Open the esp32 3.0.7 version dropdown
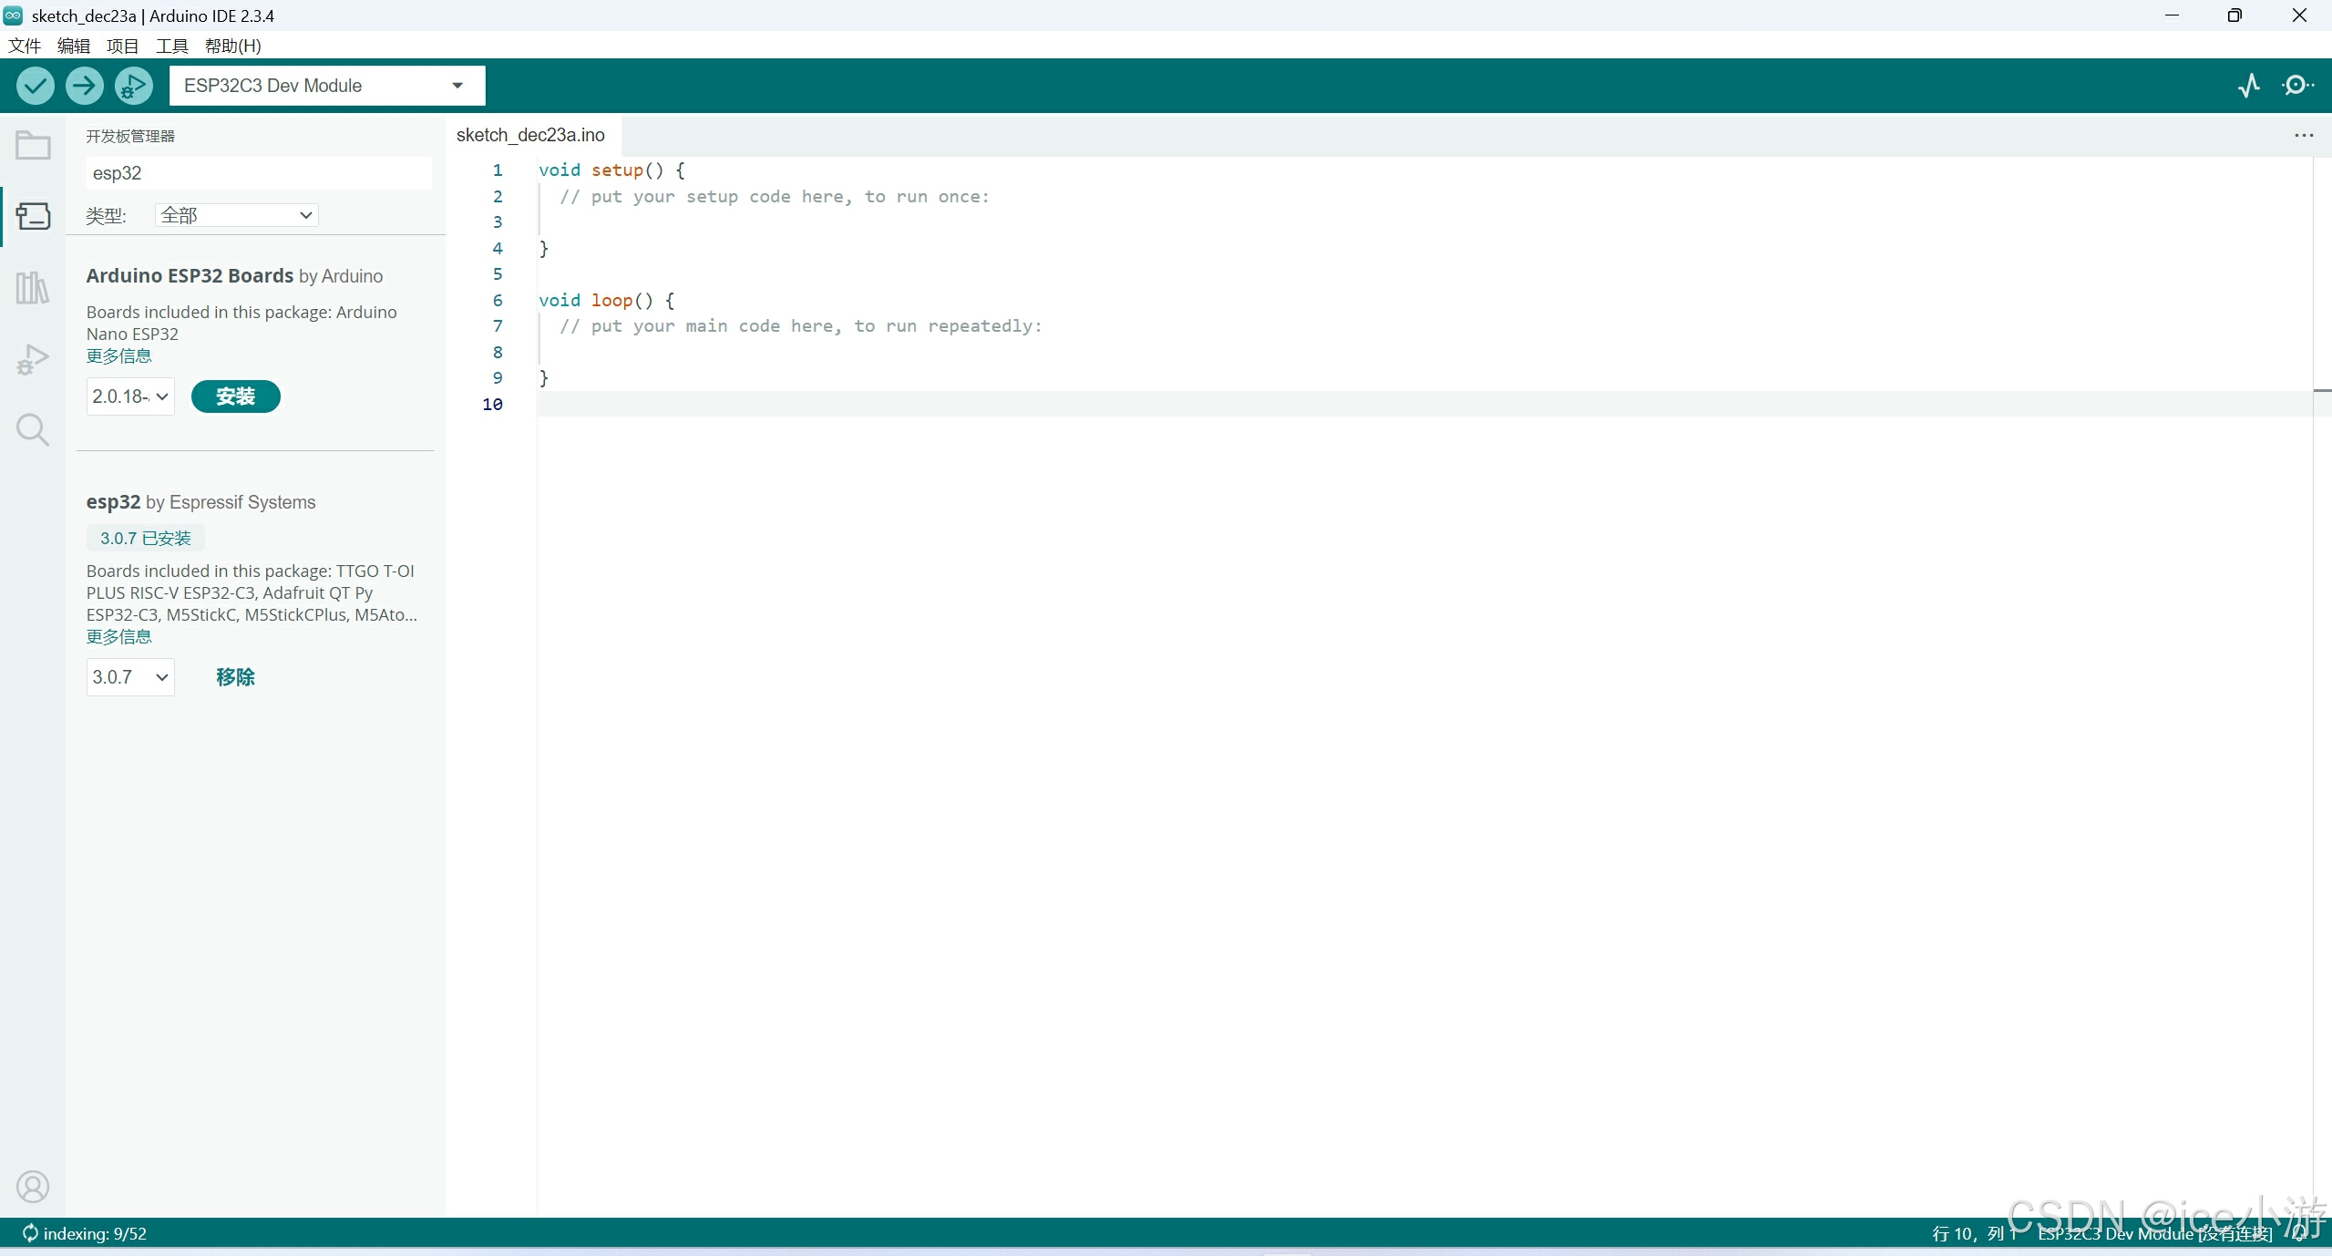This screenshot has height=1256, width=2332. (130, 677)
